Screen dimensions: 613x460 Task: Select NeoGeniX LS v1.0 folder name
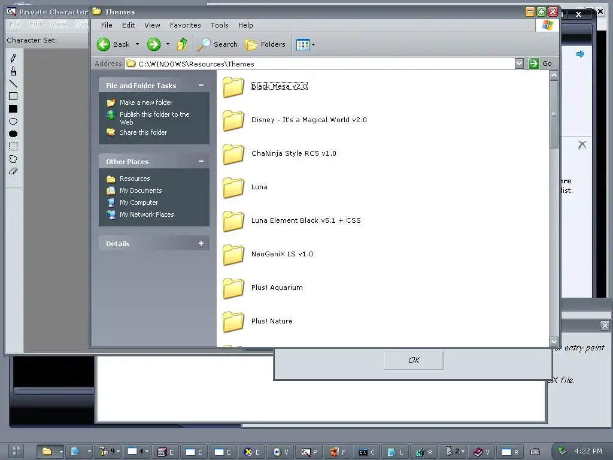click(282, 254)
